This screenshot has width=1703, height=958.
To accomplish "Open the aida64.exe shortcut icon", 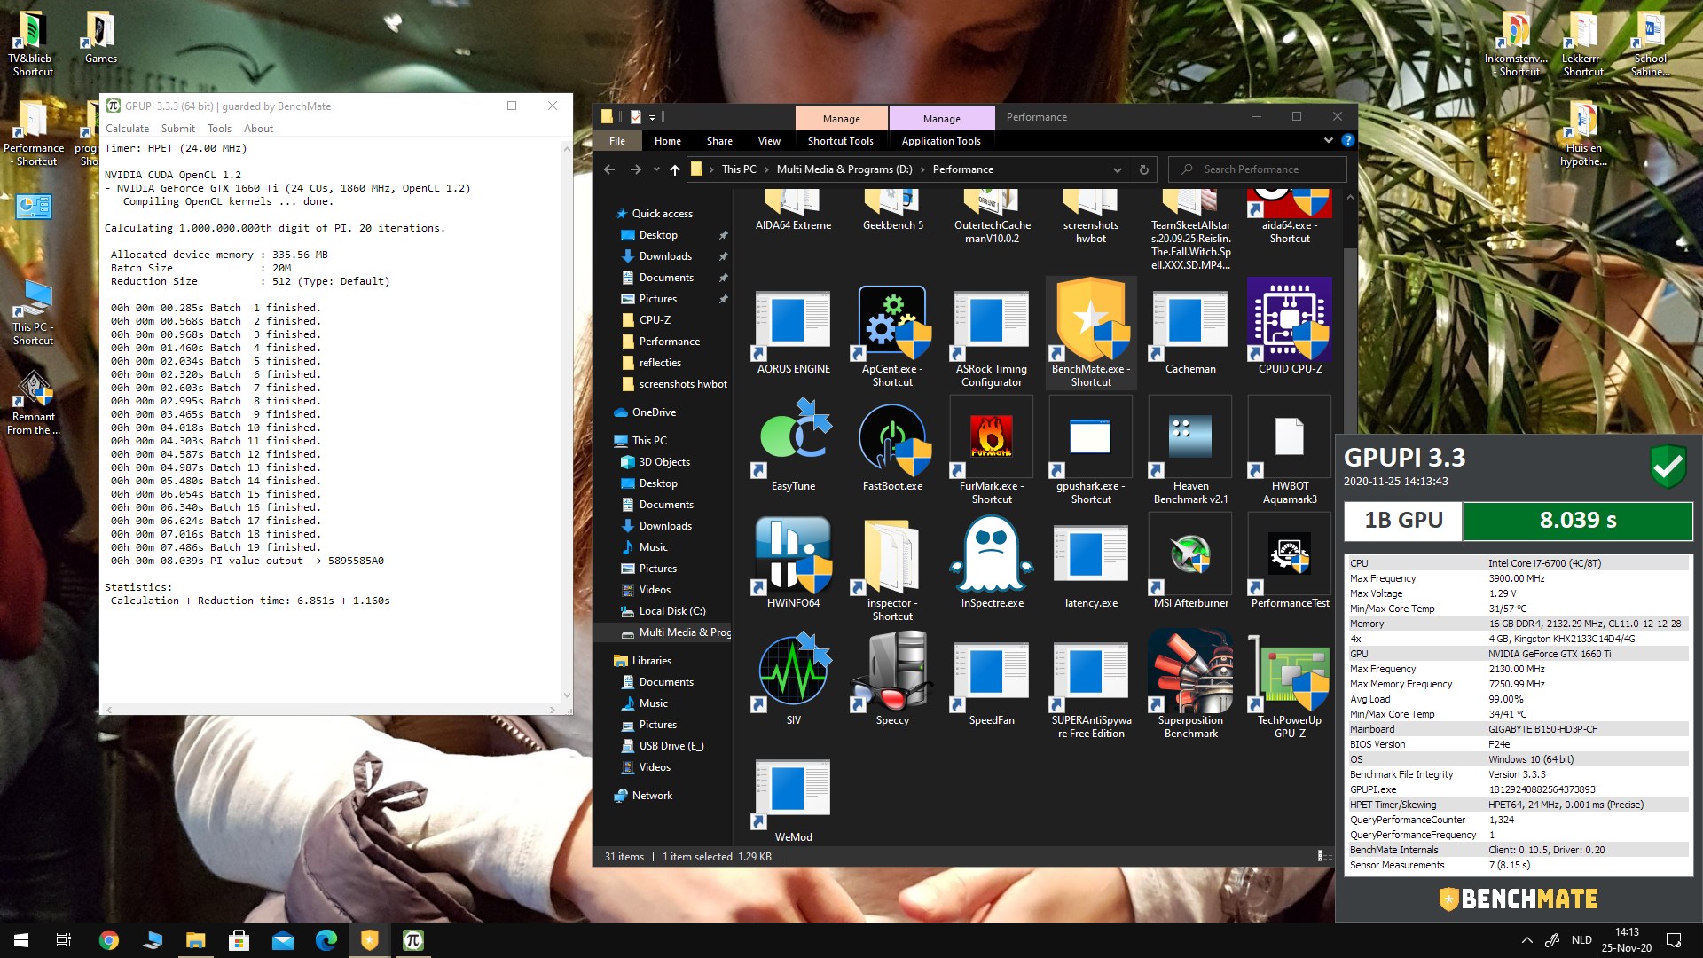I will (1290, 202).
